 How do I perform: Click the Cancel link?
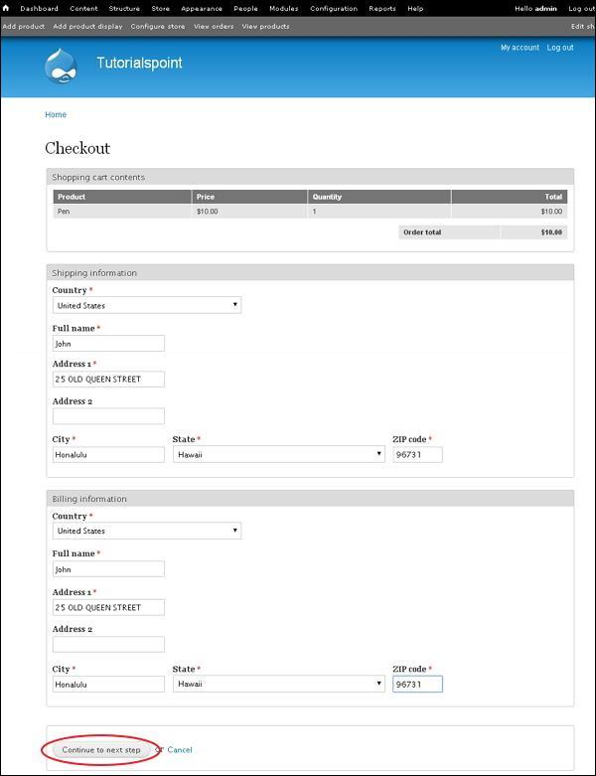tap(180, 750)
